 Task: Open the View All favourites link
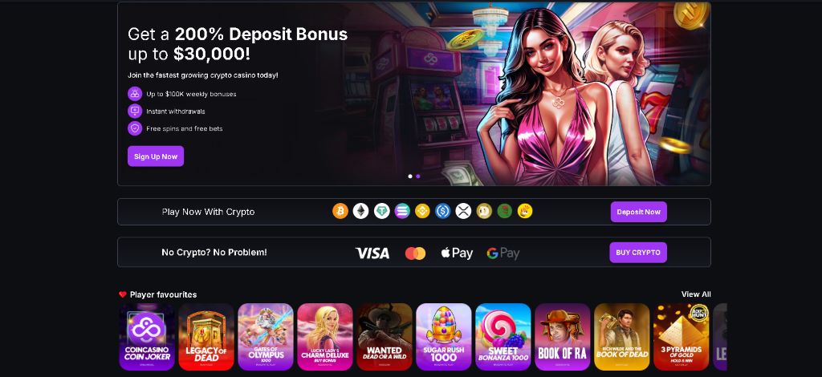click(696, 294)
